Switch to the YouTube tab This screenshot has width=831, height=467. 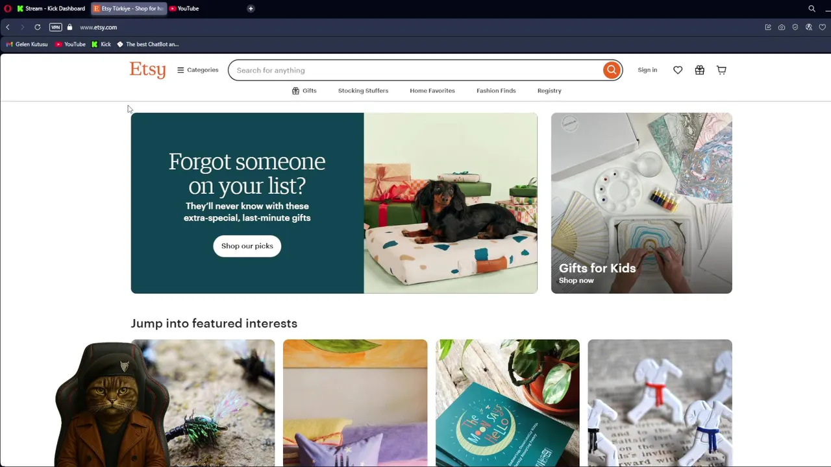(x=184, y=8)
